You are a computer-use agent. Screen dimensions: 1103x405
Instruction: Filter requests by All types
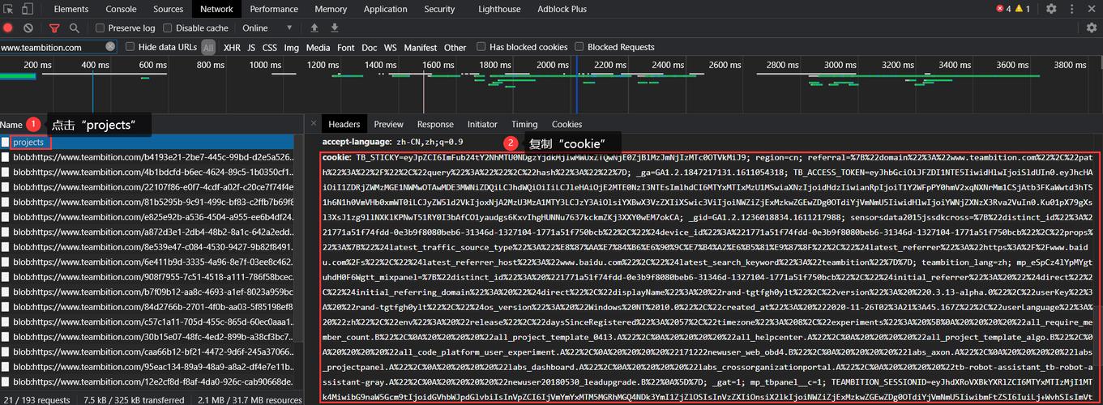(208, 48)
